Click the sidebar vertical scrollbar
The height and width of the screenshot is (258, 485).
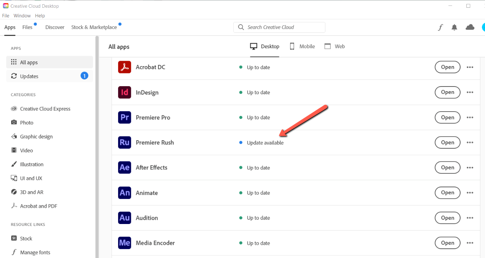point(97,147)
